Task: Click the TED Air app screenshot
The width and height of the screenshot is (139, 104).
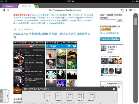Action: (x=29, y=68)
